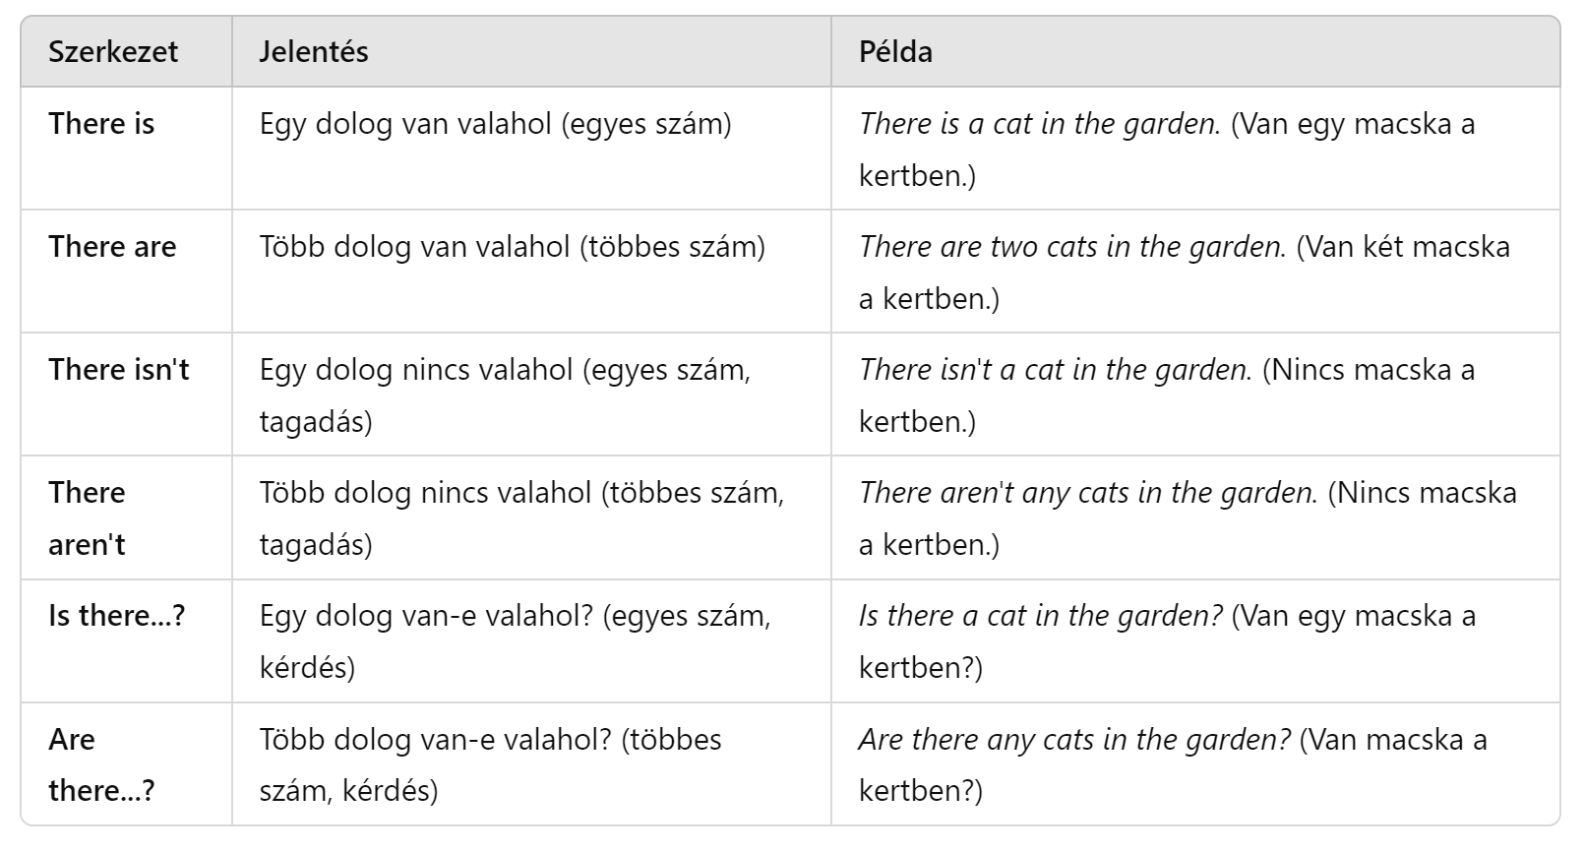1584x852 pixels.
Task: Click "Egy dolog van valahol (egyes szám)" text
Action: (x=495, y=124)
